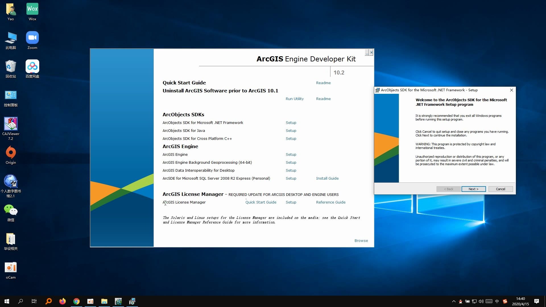Screen dimensions: 546x307
Task: Open the Windows Start menu
Action: (x=7, y=301)
